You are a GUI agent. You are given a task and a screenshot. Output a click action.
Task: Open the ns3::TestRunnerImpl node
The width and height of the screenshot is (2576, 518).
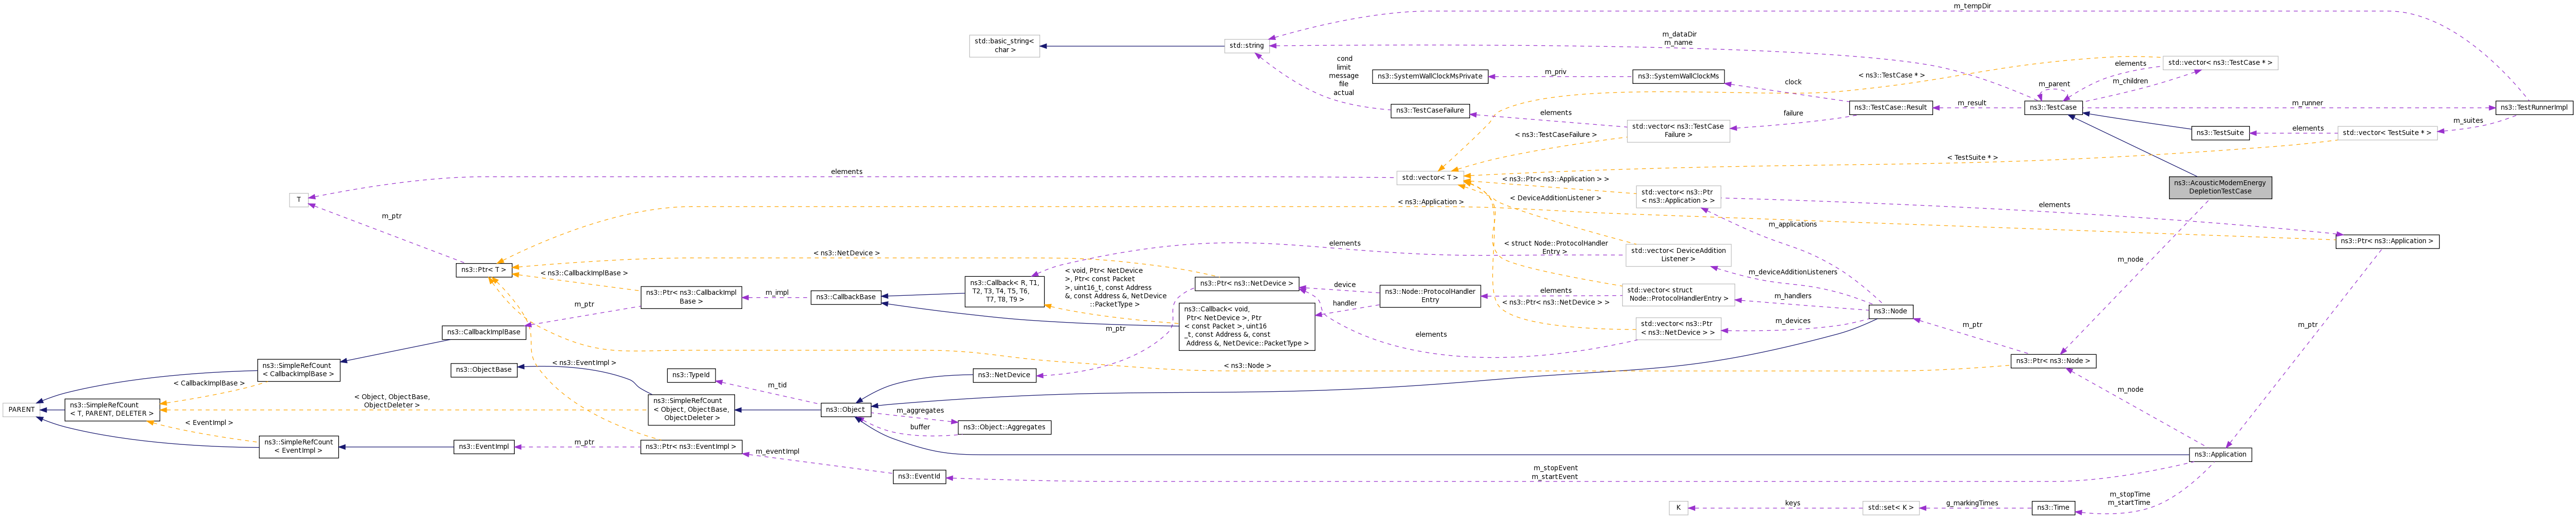2534,108
